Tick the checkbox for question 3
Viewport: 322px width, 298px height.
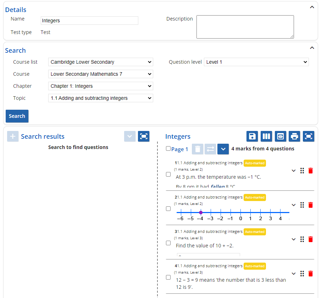[168, 243]
